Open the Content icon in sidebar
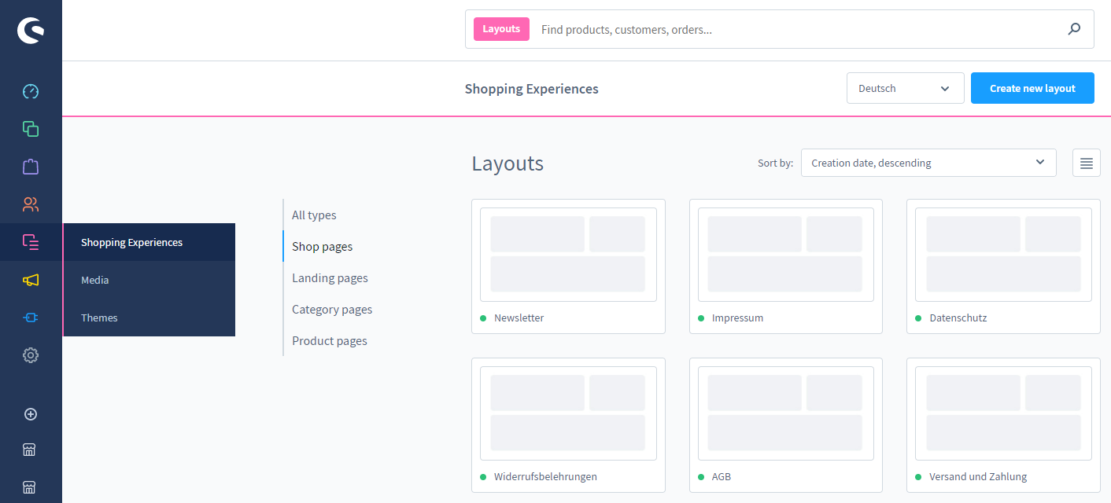1111x503 pixels. pos(31,242)
